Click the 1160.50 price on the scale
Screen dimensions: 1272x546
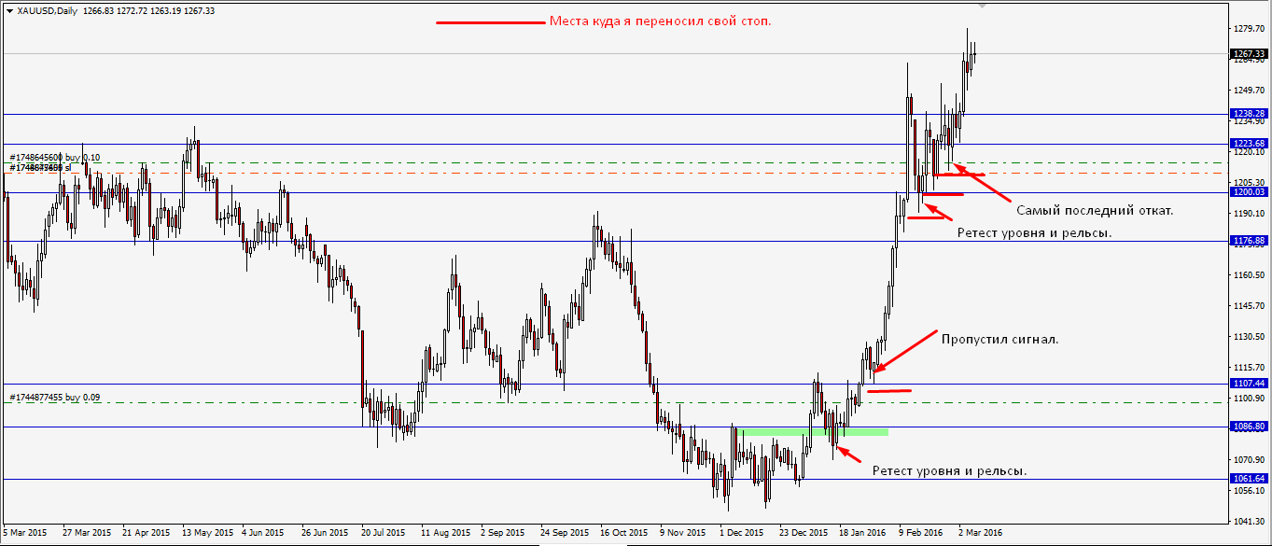click(1248, 275)
